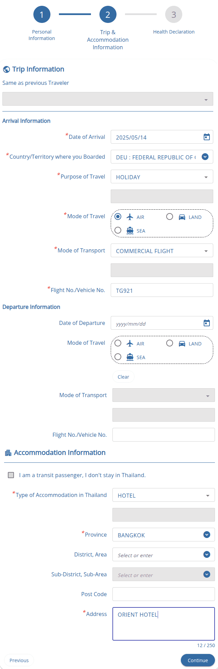Click the airplane icon in arrival Mode of Travel

pyautogui.click(x=129, y=217)
